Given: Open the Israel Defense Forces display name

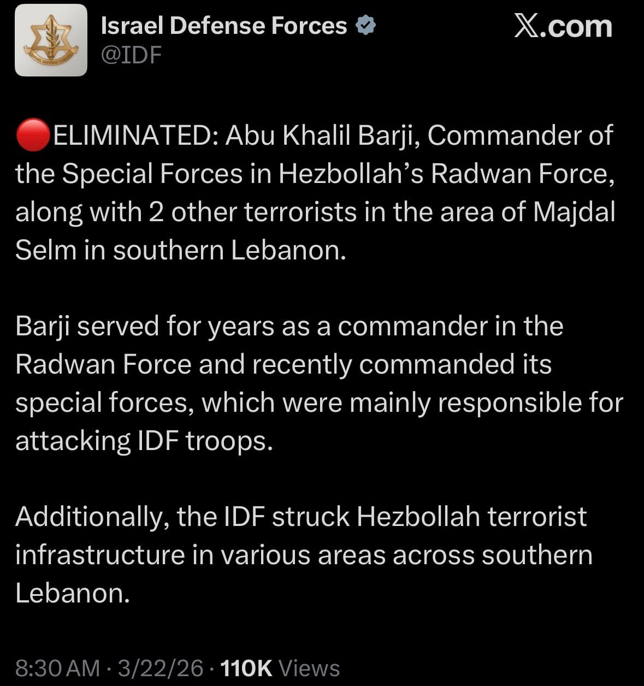Looking at the screenshot, I should pos(224,26).
